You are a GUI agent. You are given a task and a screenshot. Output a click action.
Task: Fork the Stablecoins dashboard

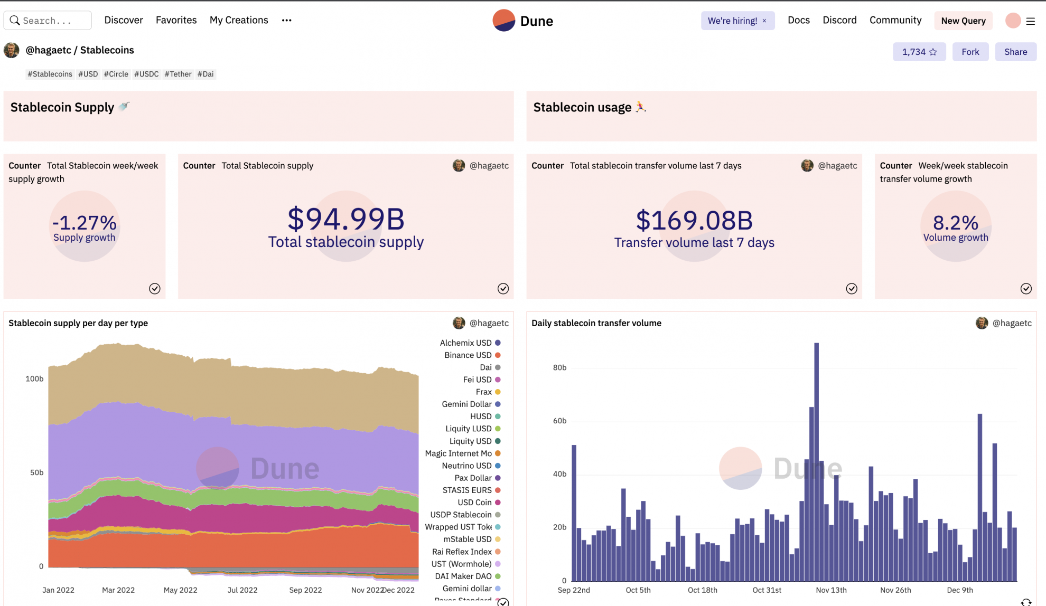pyautogui.click(x=970, y=52)
